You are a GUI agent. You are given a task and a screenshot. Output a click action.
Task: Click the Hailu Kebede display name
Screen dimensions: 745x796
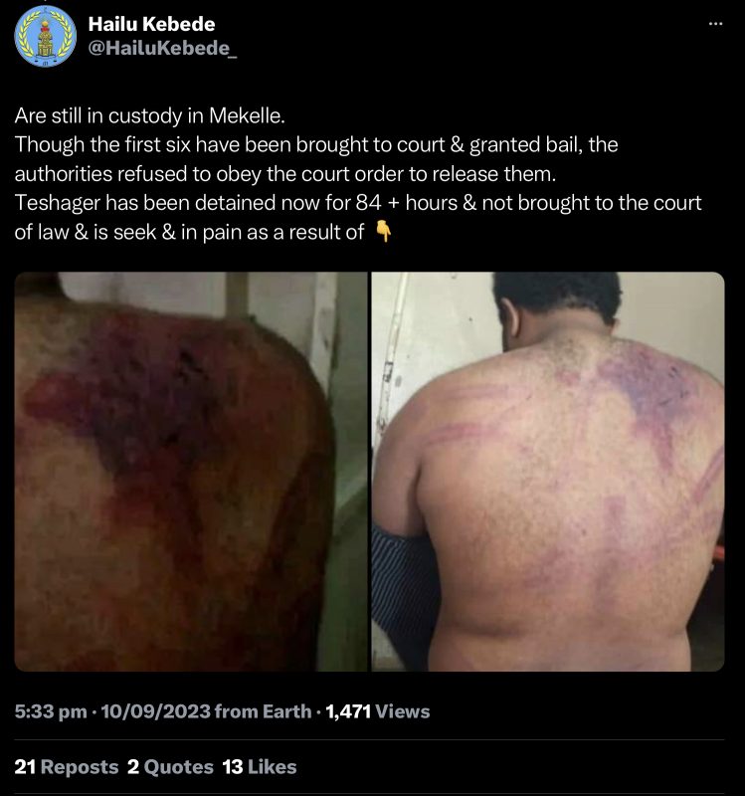151,24
